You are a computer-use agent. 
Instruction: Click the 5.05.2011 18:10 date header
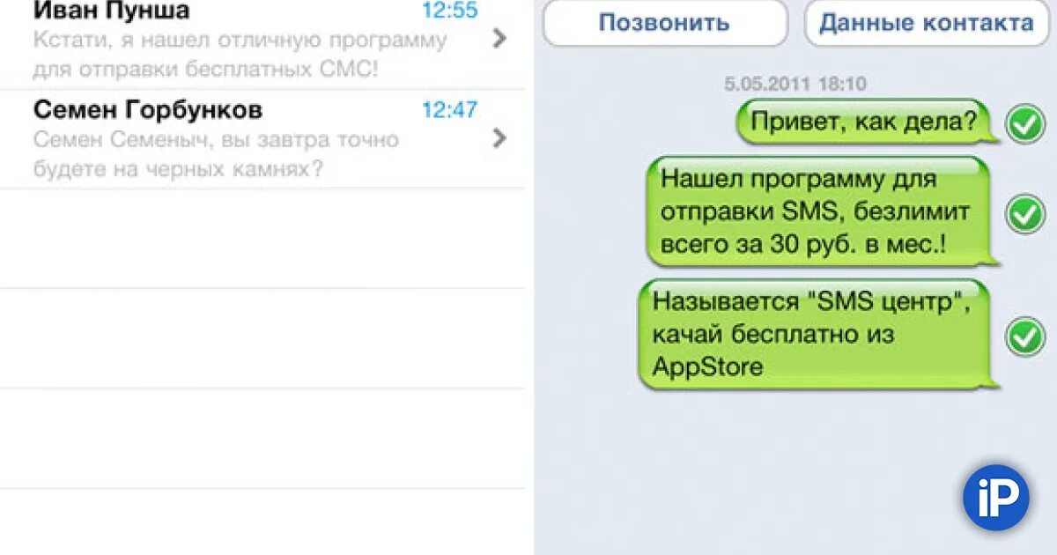point(795,84)
